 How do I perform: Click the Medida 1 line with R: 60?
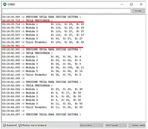tap(41, 57)
